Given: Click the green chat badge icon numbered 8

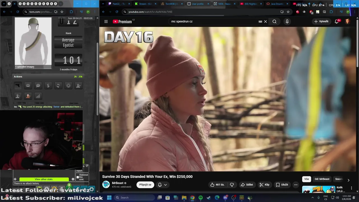Looking at the screenshot, I should [69, 185].
